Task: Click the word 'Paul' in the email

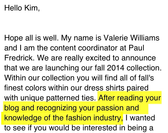Action: (x=136, y=48)
